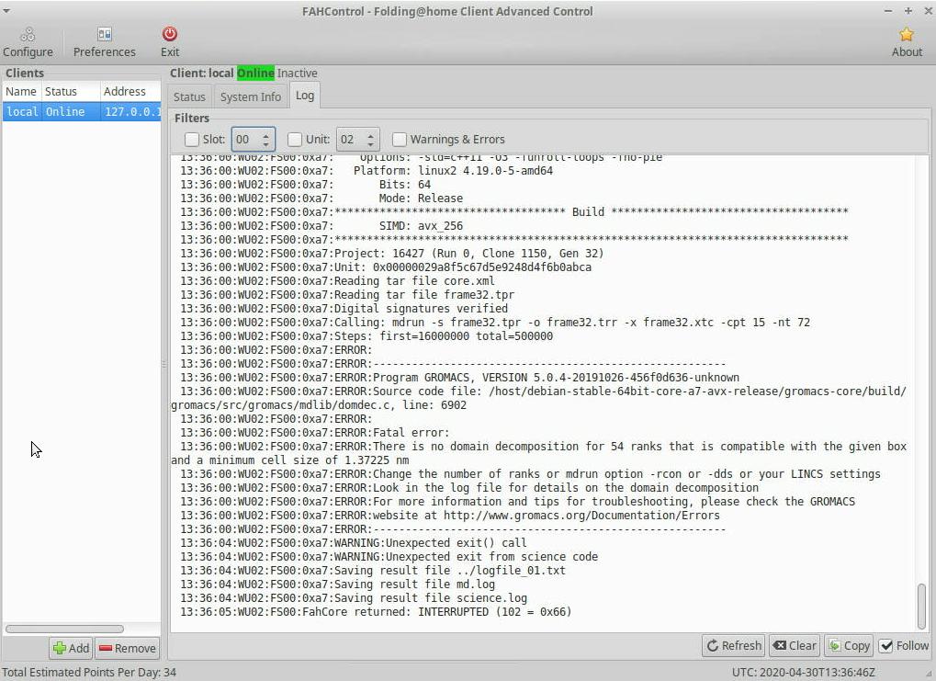This screenshot has width=936, height=681.
Task: Click the 'Change the number of ranks' error line
Action: pyautogui.click(x=531, y=474)
